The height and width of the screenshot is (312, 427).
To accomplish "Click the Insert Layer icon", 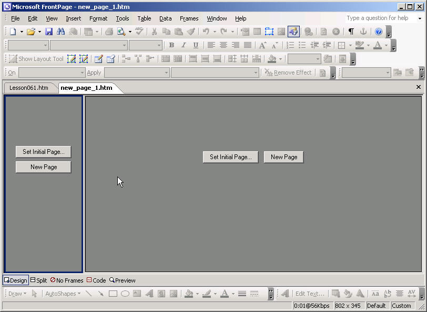I will (269, 32).
